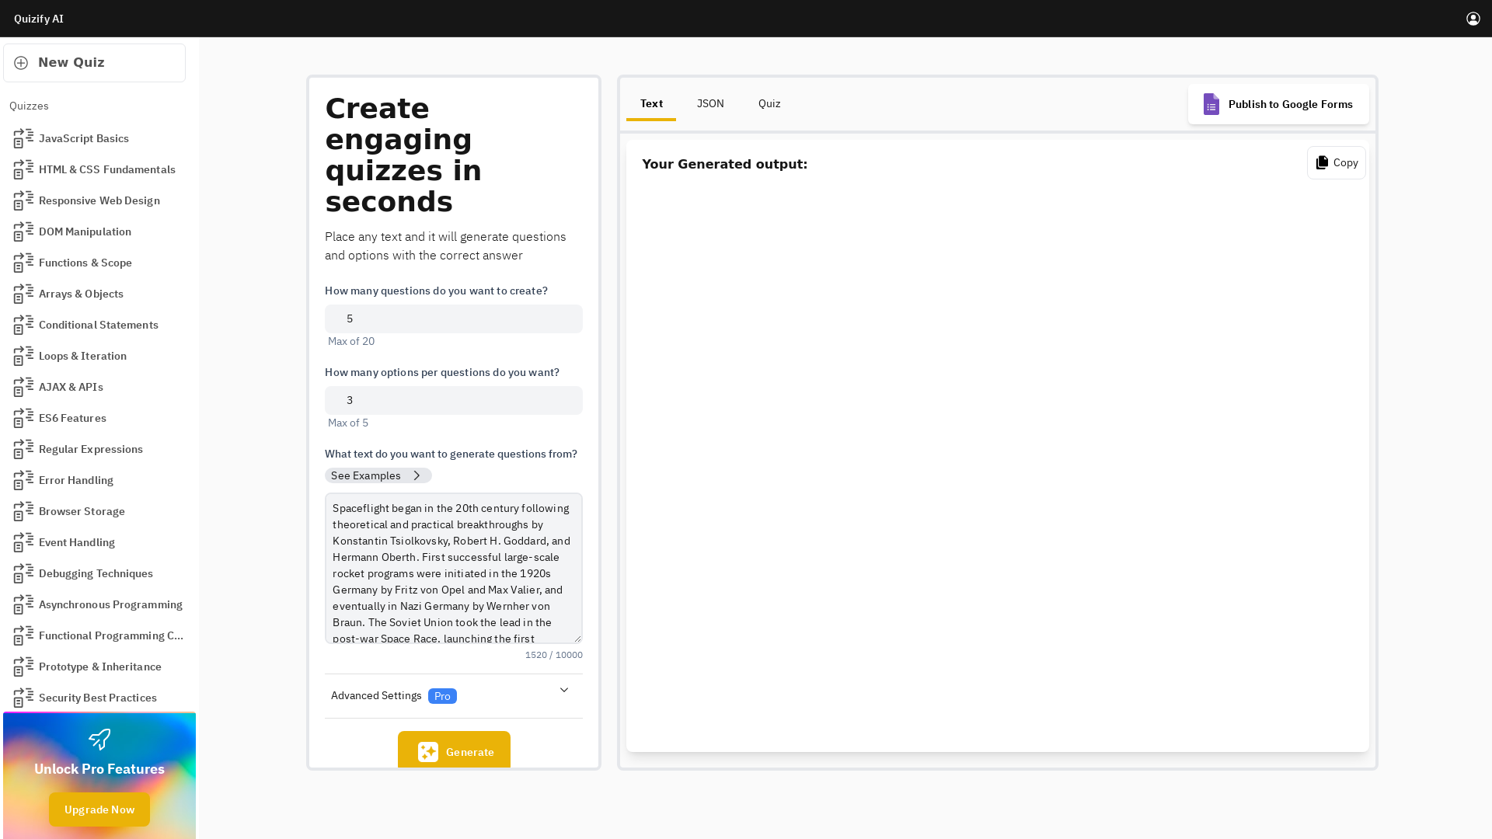Click the Debugging Techniques quiz icon

point(23,573)
